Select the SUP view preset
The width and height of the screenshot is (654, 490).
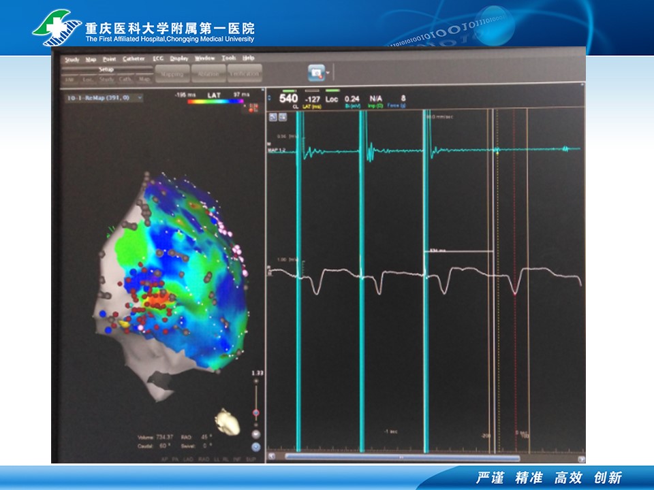point(251,459)
